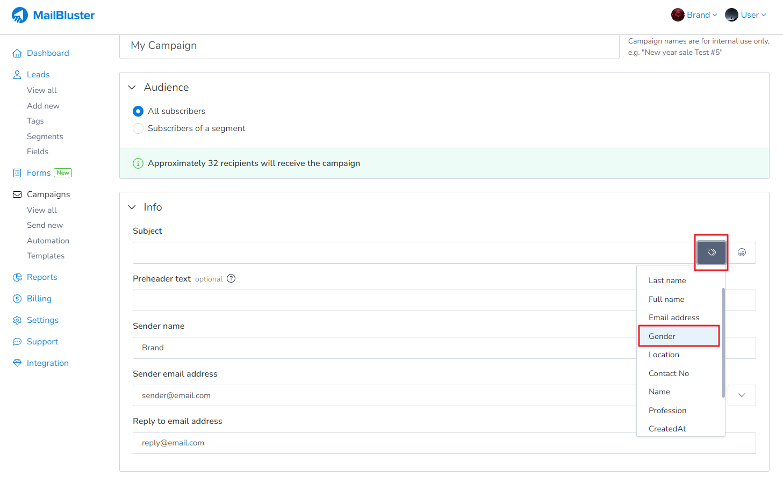Go to Segments under Leads
This screenshot has width=783, height=483.
tap(45, 136)
